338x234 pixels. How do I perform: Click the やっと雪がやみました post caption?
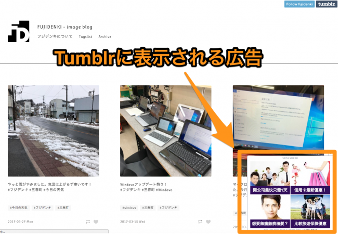tap(49, 184)
